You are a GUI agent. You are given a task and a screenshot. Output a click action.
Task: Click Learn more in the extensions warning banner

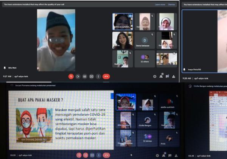[160, 5]
